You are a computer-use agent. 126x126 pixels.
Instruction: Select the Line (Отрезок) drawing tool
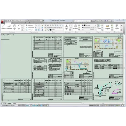3,27
